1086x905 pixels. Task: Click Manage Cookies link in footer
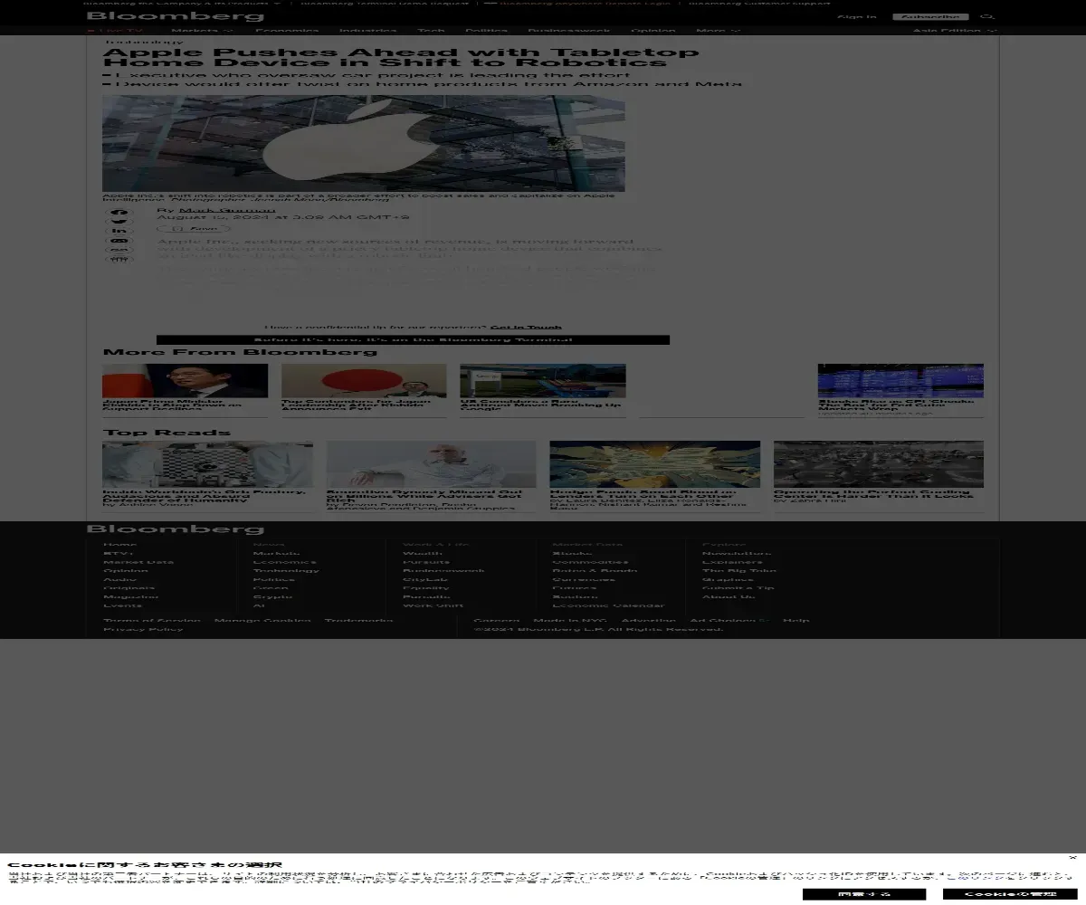tap(262, 621)
